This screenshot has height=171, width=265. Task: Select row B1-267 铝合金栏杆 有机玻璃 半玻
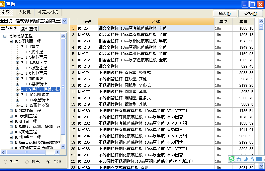(162, 28)
